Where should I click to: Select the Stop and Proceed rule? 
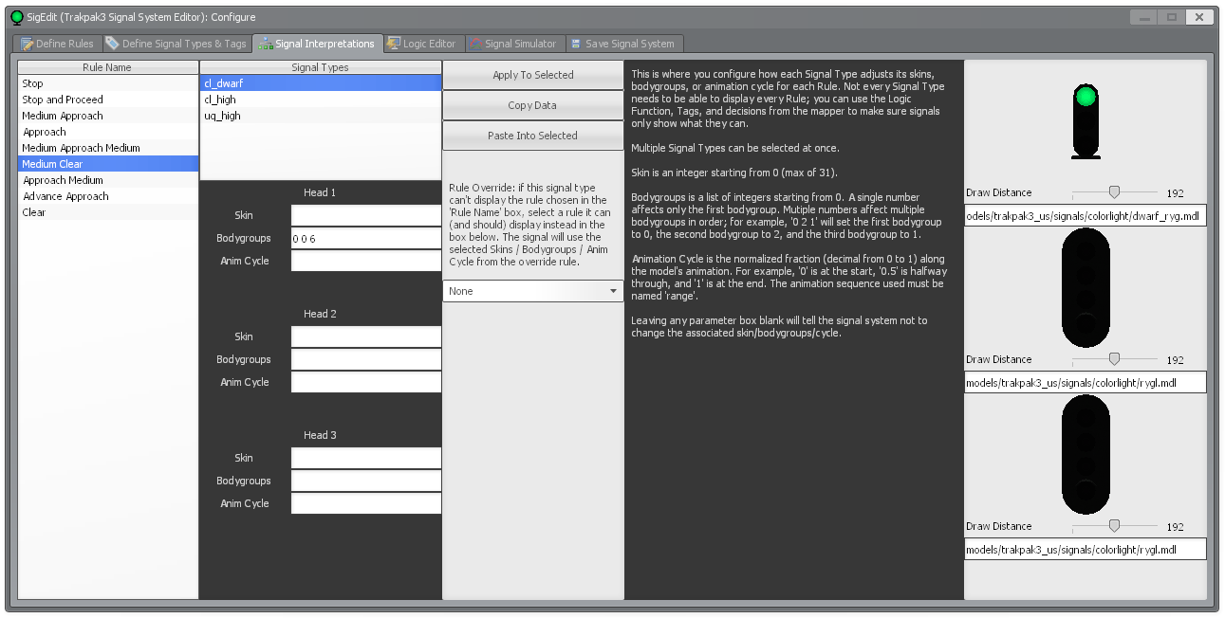[x=108, y=100]
